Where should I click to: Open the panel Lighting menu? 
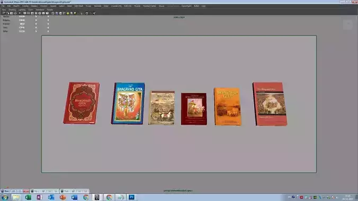pyautogui.click(x=22, y=10)
